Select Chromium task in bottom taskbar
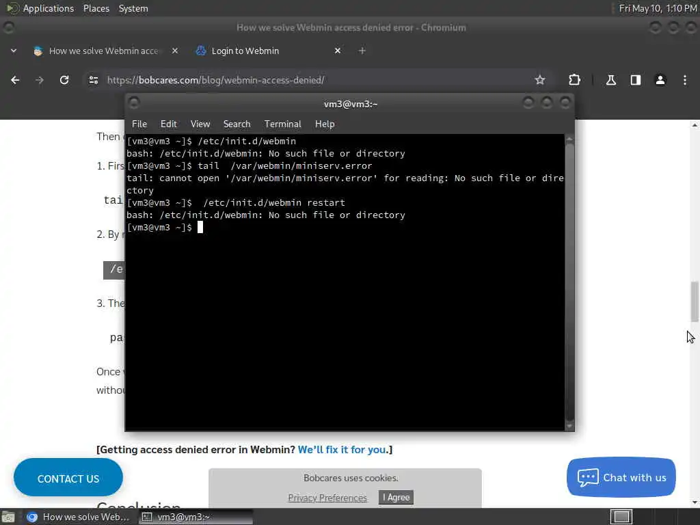Image resolution: width=700 pixels, height=525 pixels. (x=79, y=517)
